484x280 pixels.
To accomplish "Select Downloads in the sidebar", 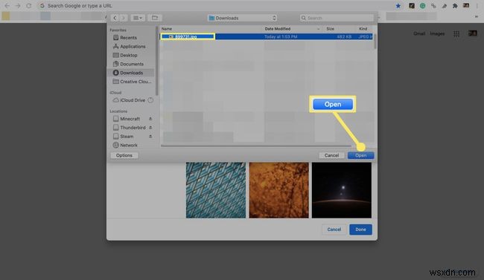I will click(131, 73).
